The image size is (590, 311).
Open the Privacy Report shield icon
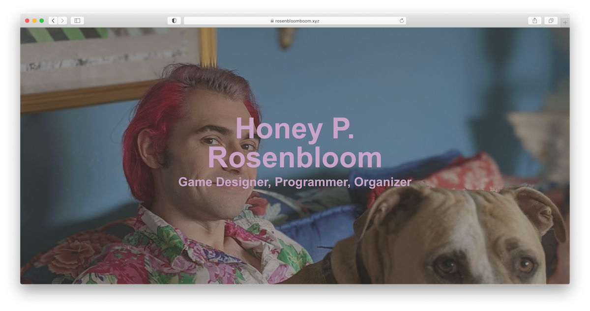174,21
